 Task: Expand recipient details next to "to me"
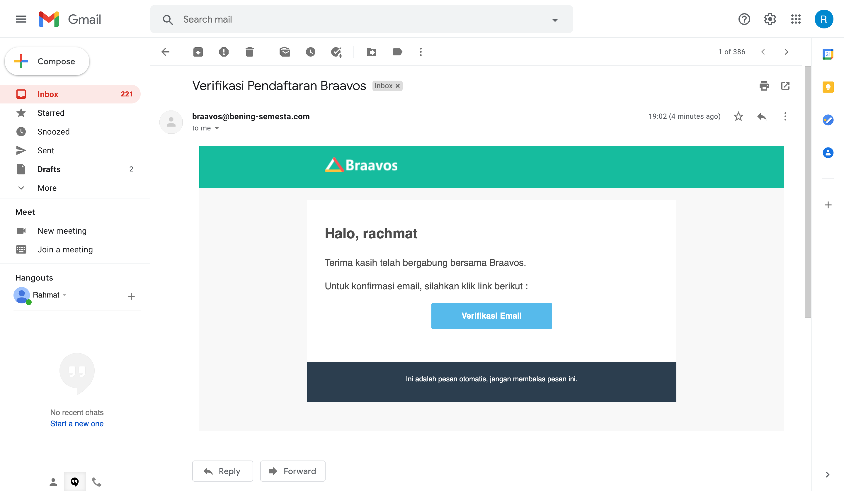point(217,128)
